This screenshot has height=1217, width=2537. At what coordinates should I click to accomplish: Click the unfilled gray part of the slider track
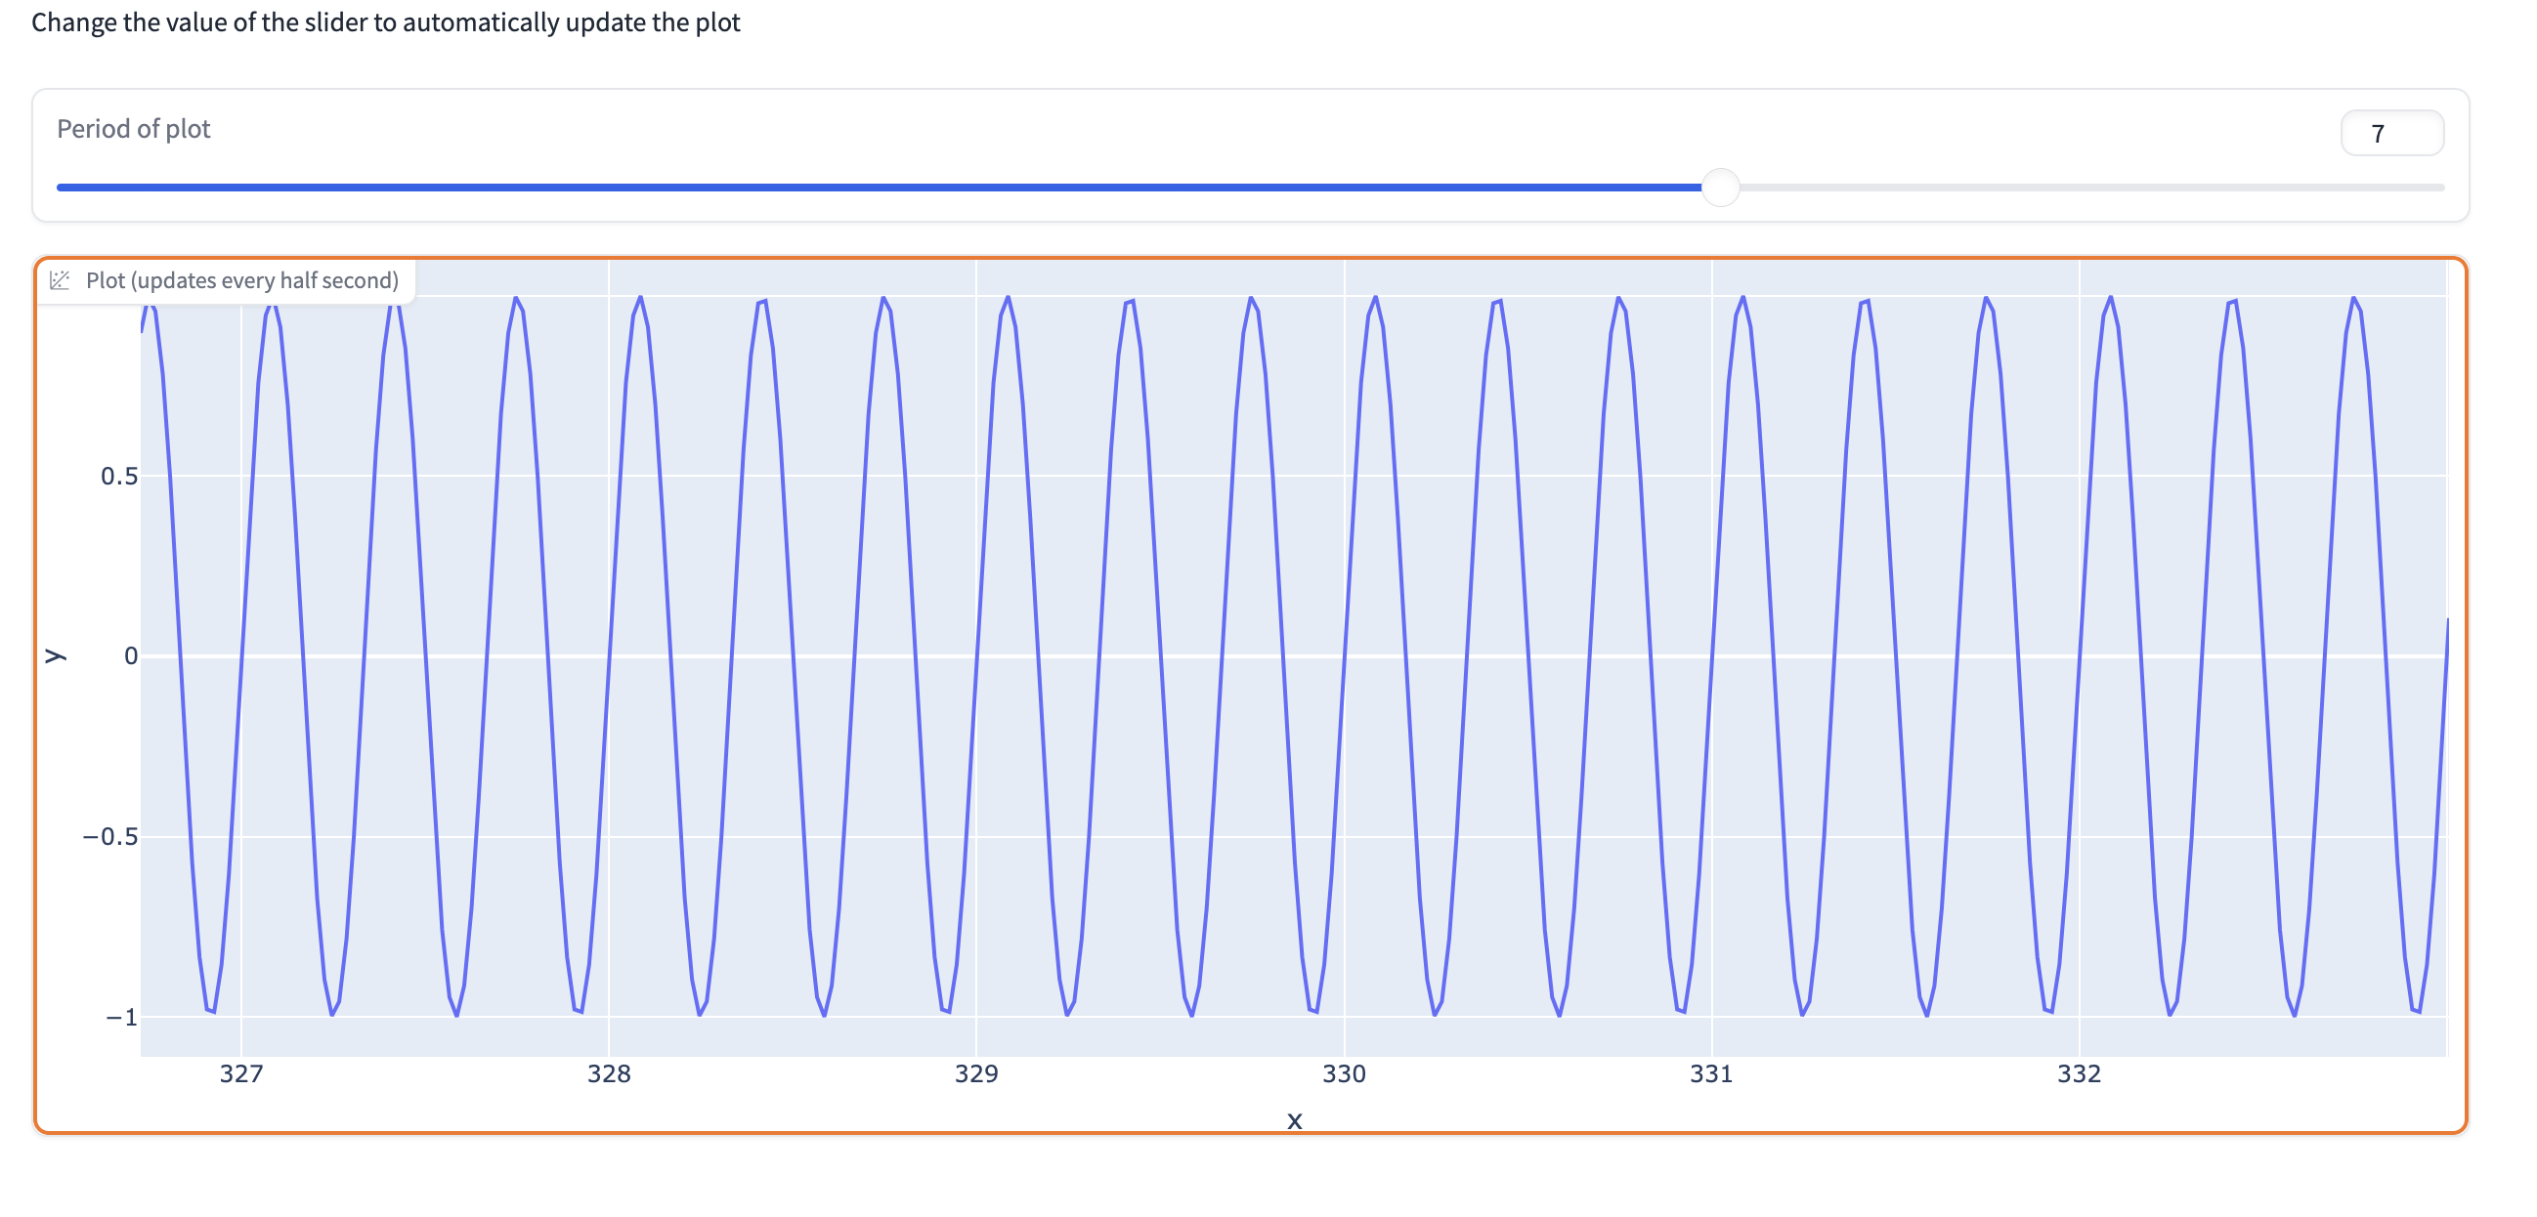pyautogui.click(x=2091, y=188)
